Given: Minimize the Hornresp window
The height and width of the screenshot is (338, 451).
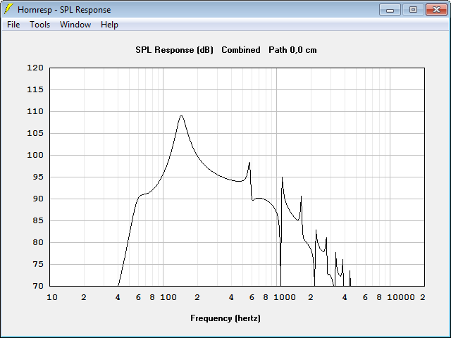Looking at the screenshot, I should pyautogui.click(x=390, y=10).
